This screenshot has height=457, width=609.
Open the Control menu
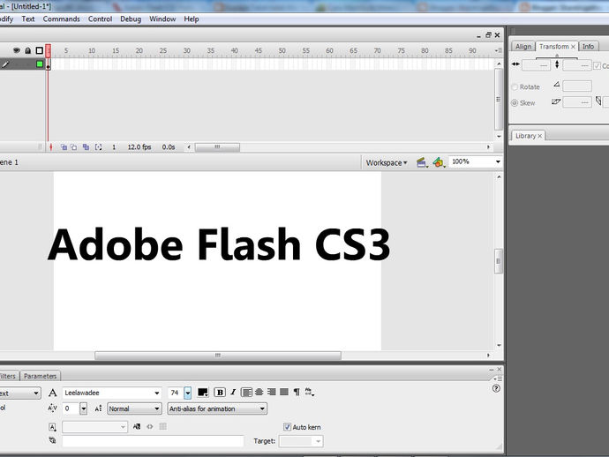pos(101,19)
